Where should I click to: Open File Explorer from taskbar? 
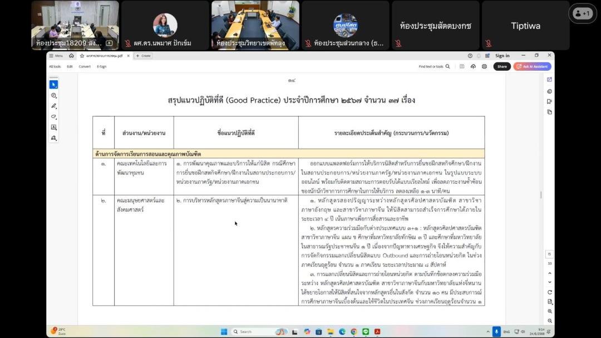(331, 331)
